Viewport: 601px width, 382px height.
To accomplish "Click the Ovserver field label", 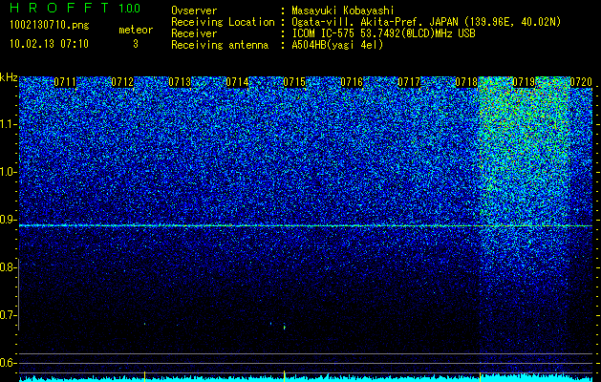I will tap(194, 11).
